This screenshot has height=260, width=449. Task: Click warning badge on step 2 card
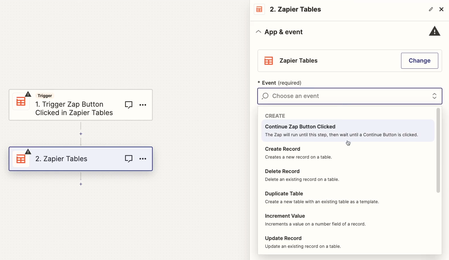point(28,152)
